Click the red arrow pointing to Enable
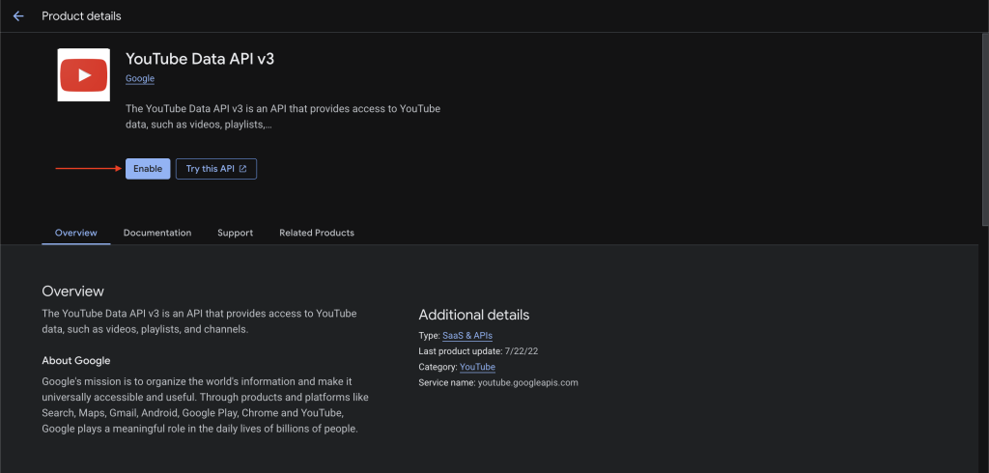The height and width of the screenshot is (473, 989). [x=87, y=169]
